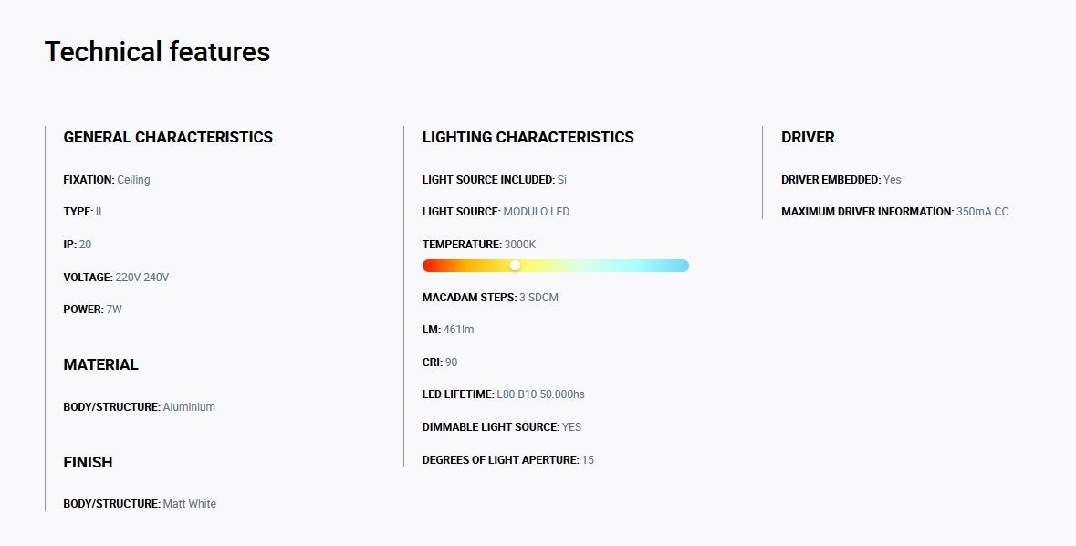Select the Lighting Characteristics heading
This screenshot has width=1076, height=546.
[528, 137]
